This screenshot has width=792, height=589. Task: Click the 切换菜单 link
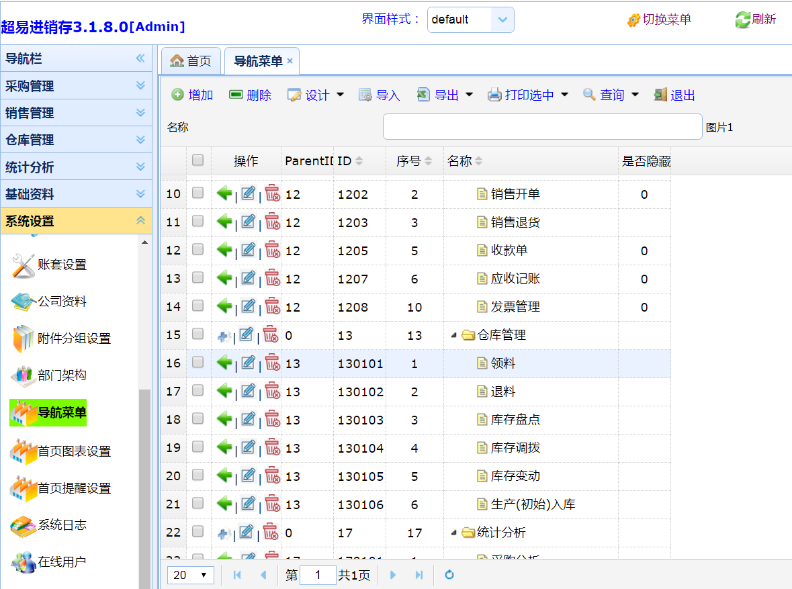tap(666, 19)
